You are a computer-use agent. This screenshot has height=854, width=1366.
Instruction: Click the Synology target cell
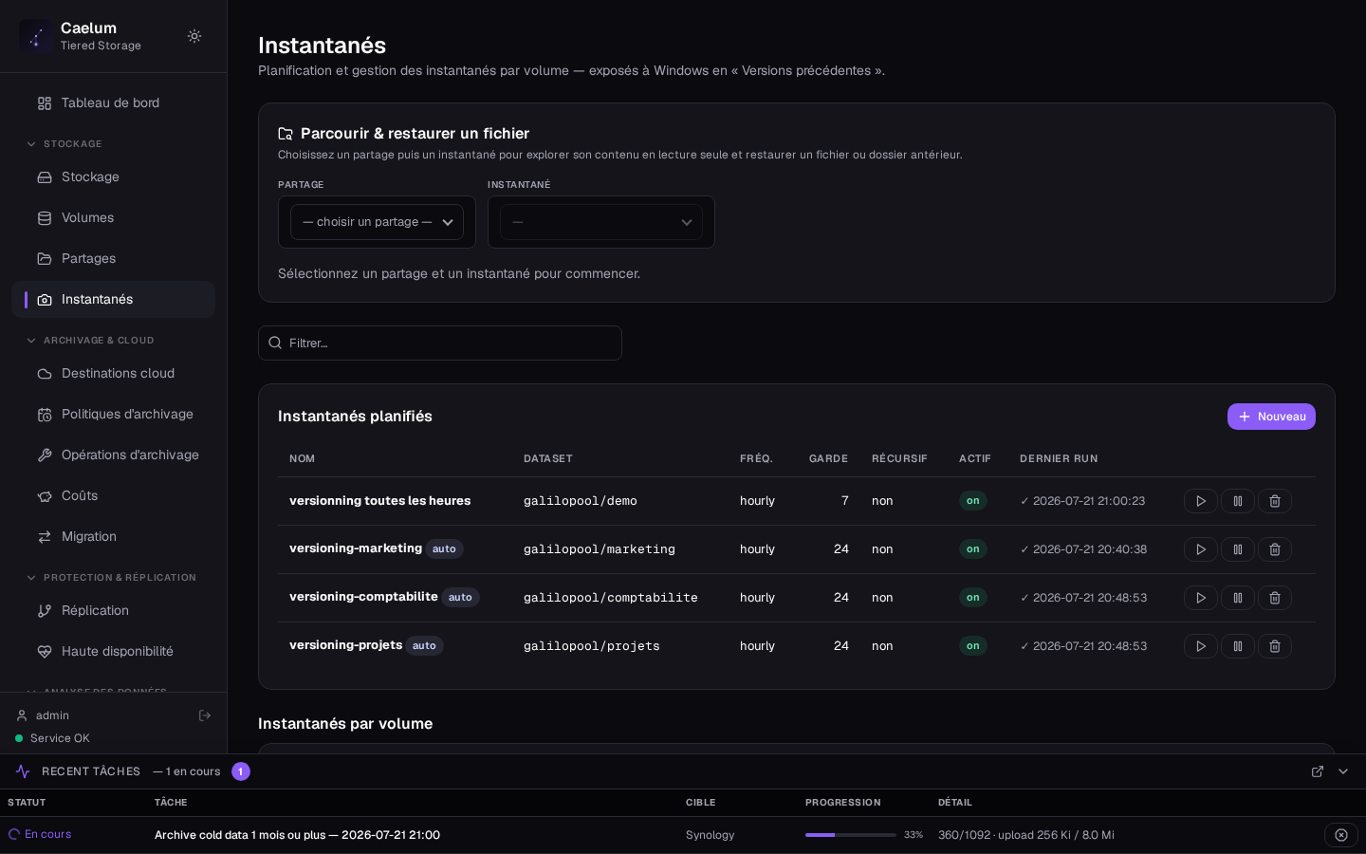point(711,835)
